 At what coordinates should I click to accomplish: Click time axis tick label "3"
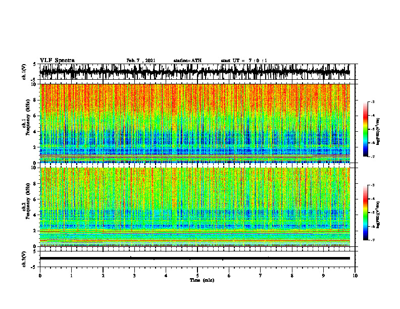(x=134, y=276)
